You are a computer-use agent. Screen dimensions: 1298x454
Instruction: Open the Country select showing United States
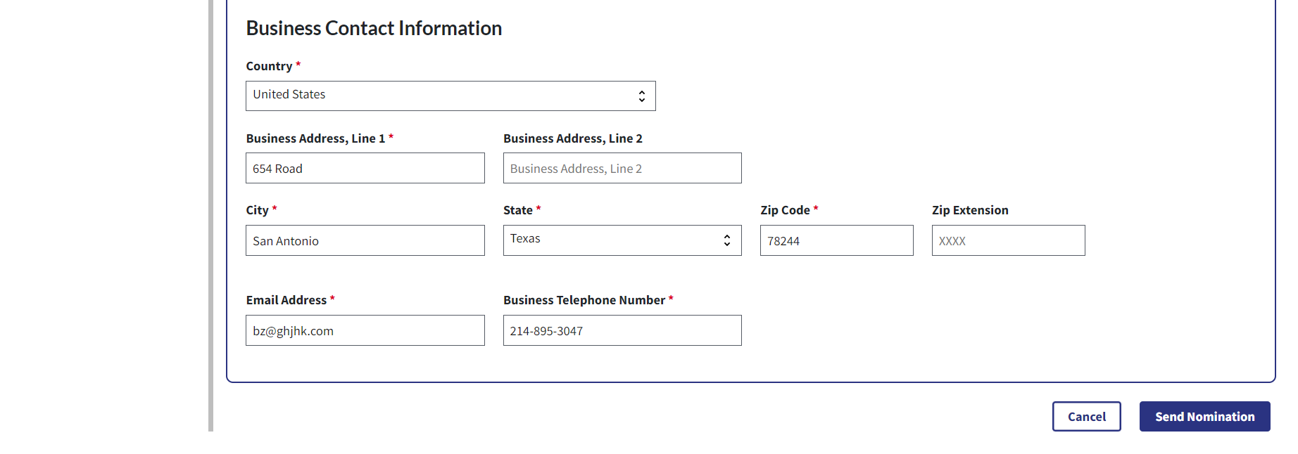coord(436,96)
